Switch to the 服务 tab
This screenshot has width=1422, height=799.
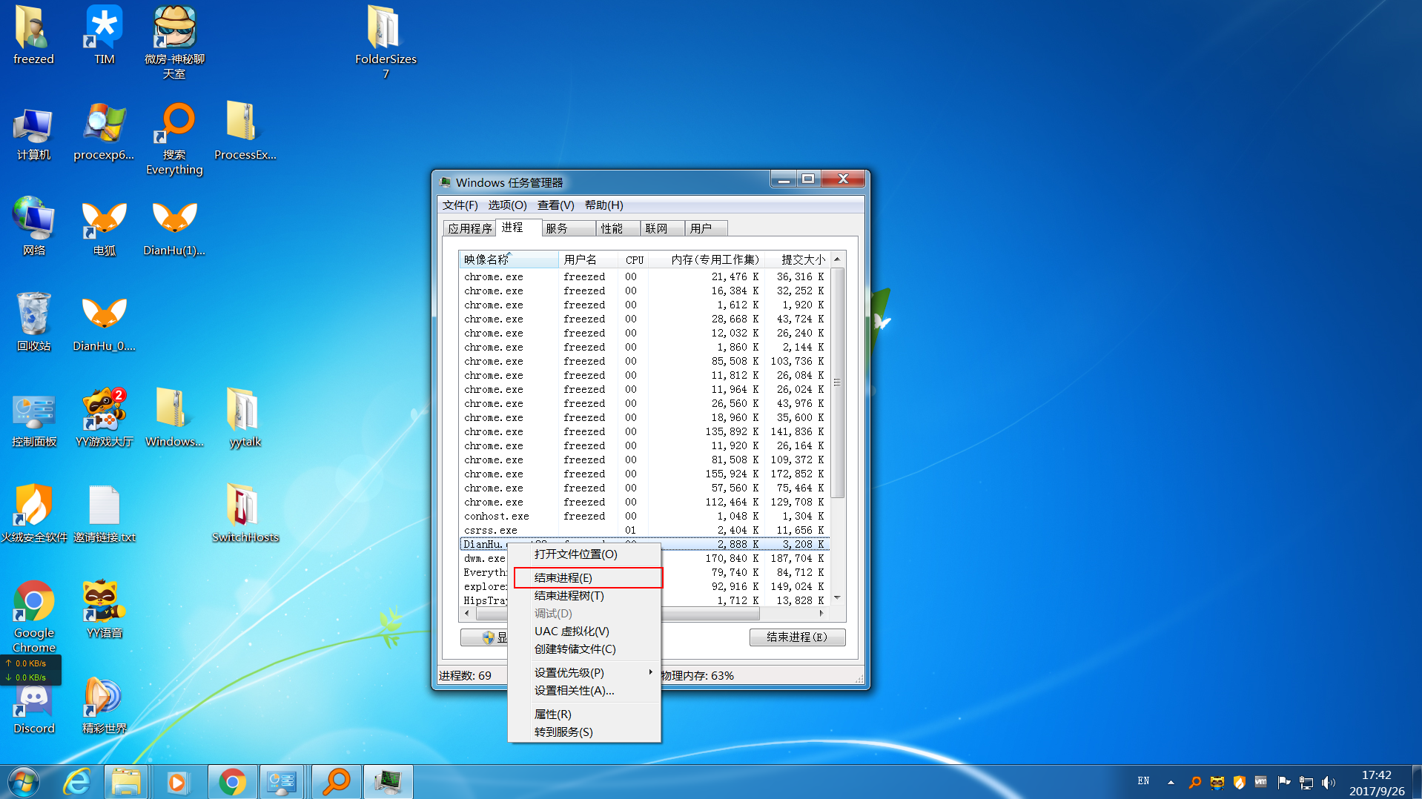point(568,228)
